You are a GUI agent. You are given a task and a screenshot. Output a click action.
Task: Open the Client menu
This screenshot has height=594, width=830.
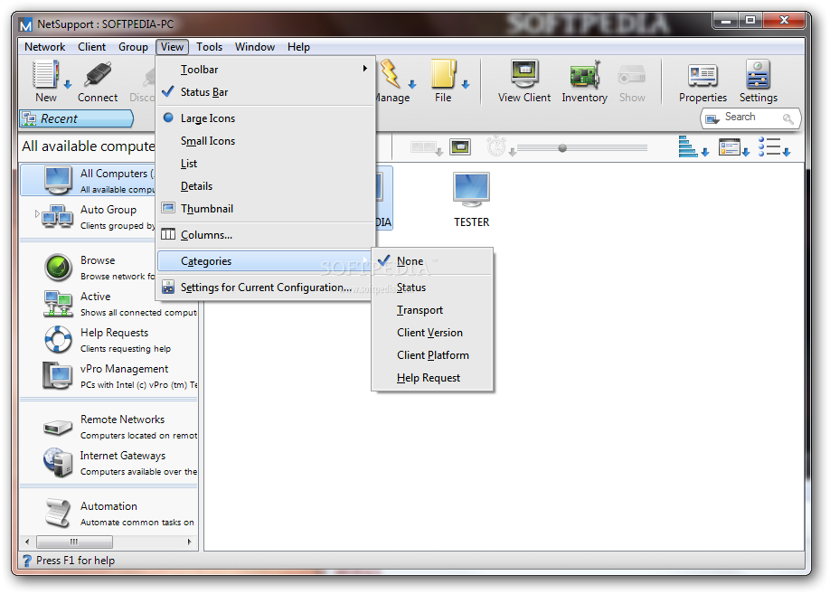91,47
